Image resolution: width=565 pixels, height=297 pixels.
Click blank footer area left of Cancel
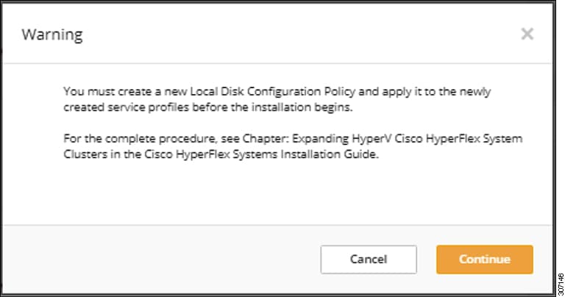pos(162,260)
